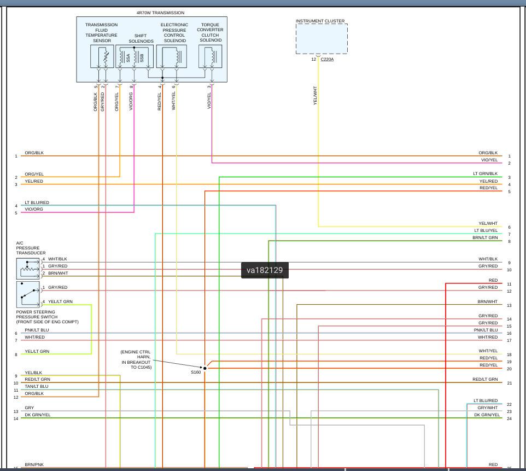Click the ELECTRONIC PRESSURE CONTROL SOLENOID label
The width and height of the screenshot is (526, 471).
point(174,33)
